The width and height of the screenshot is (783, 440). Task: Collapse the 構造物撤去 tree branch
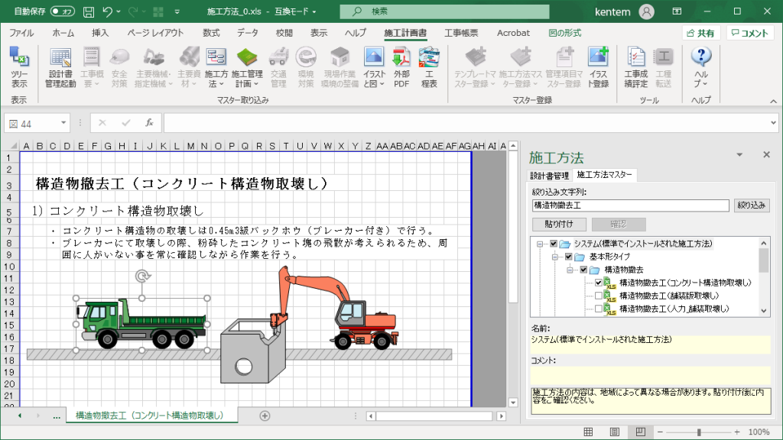(x=569, y=269)
